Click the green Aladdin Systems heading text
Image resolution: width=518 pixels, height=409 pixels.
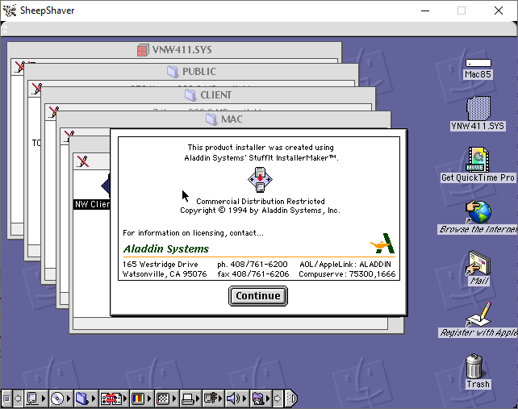click(x=166, y=248)
